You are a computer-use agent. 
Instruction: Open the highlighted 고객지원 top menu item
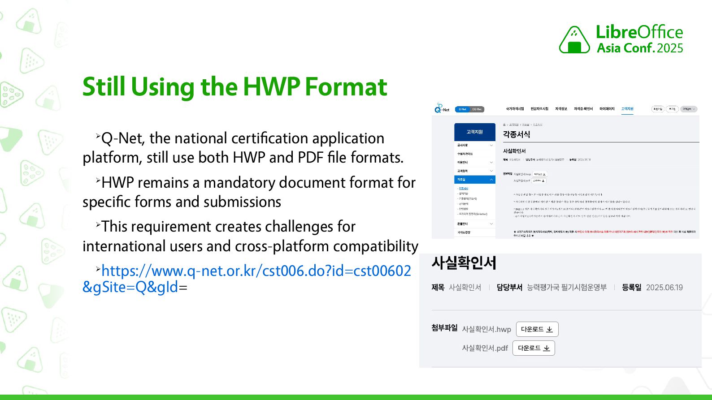click(x=627, y=109)
